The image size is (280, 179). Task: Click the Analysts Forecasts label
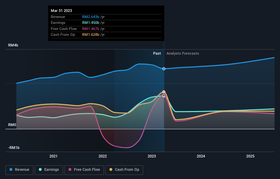coord(183,53)
